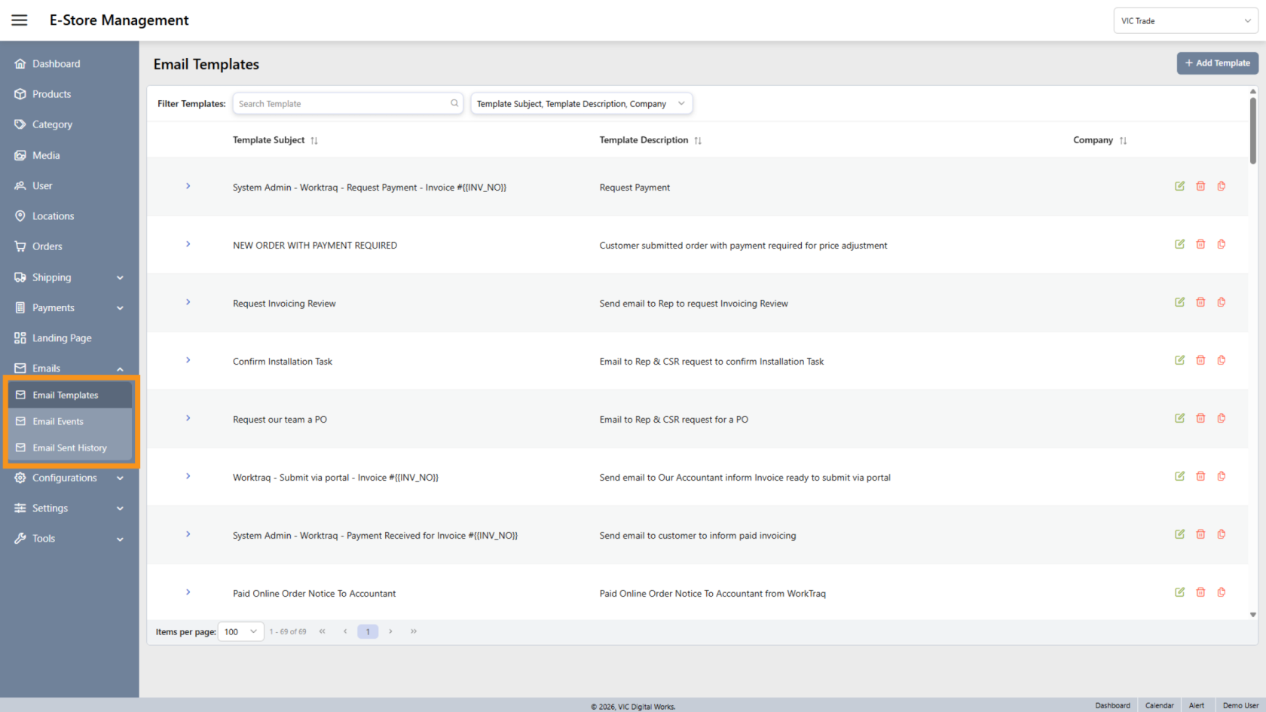Screen dimensions: 1266x712
Task: Duplicate the Confirm Installation Task template
Action: (1221, 360)
